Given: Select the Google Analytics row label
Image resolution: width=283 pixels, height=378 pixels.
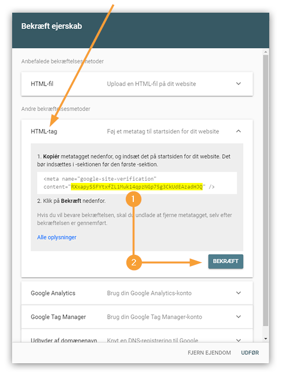Looking at the screenshot, I should [x=53, y=293].
